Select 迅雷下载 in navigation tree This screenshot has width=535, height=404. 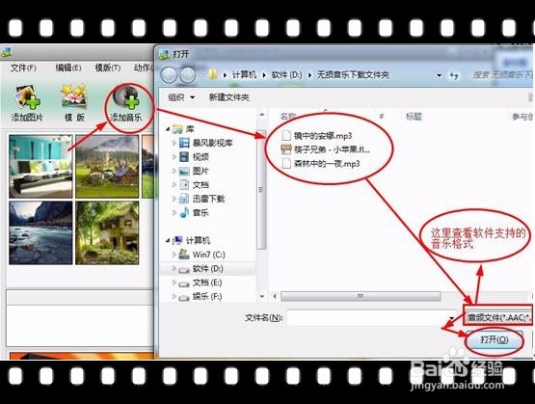pyautogui.click(x=208, y=199)
